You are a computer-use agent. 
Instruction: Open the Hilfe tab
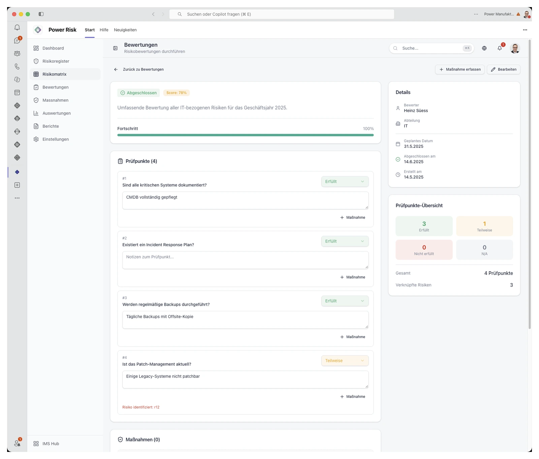[x=104, y=30]
